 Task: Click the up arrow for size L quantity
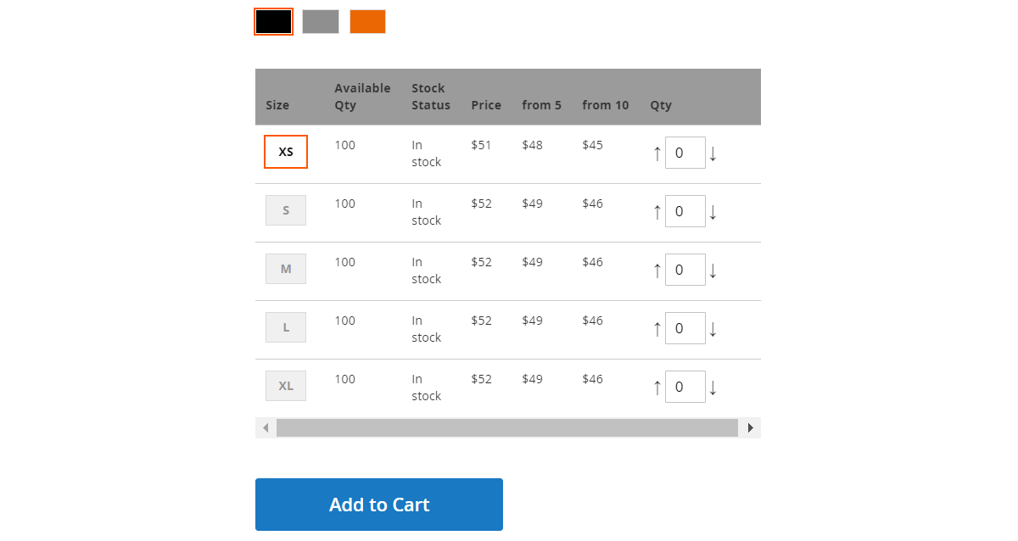tap(657, 329)
